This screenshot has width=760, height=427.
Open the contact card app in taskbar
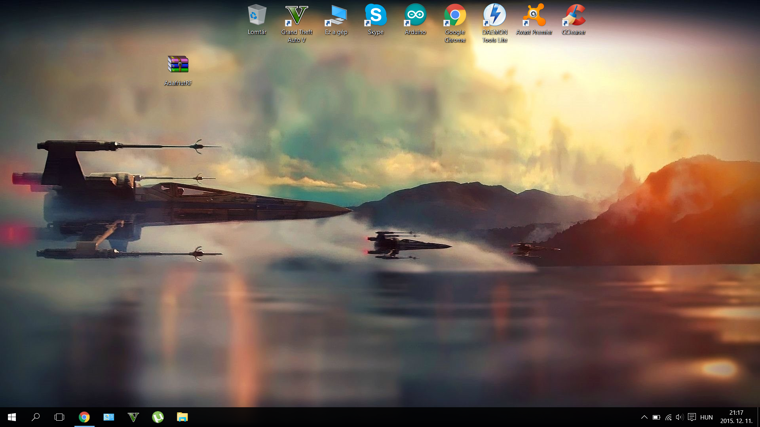click(109, 417)
